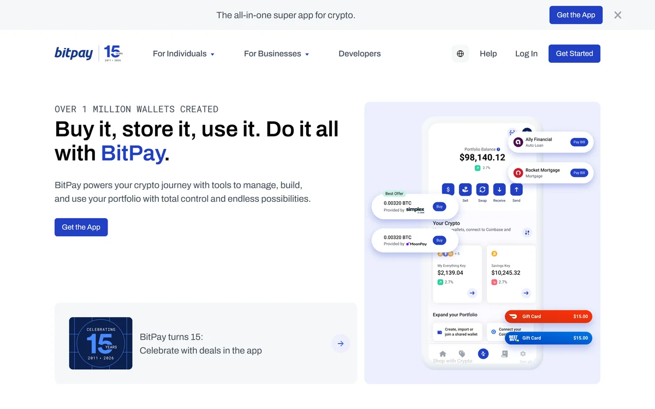Click the 15 years anniversary badge in header

113,53
